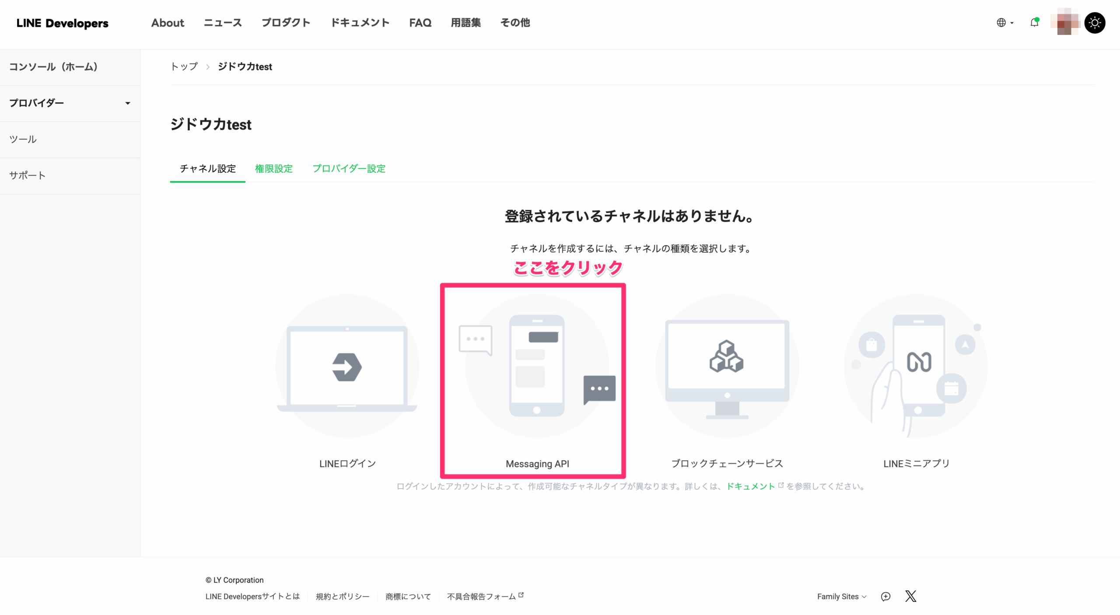Click the トップ breadcrumb link

pyautogui.click(x=184, y=66)
